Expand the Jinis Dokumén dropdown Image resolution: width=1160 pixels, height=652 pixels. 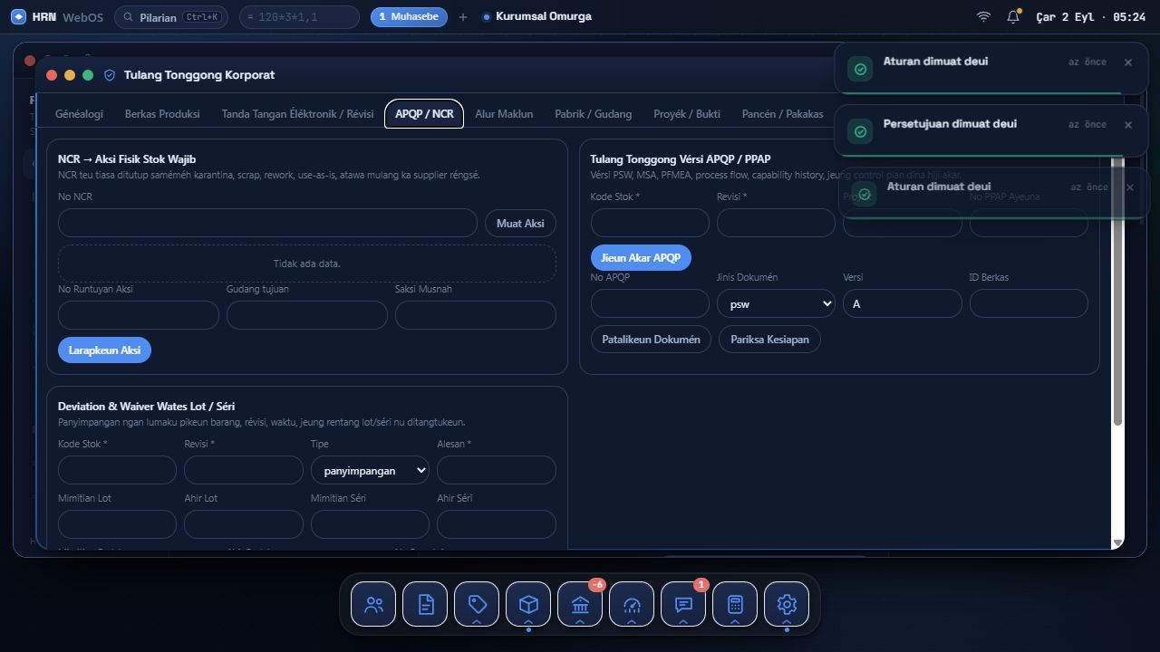(776, 303)
